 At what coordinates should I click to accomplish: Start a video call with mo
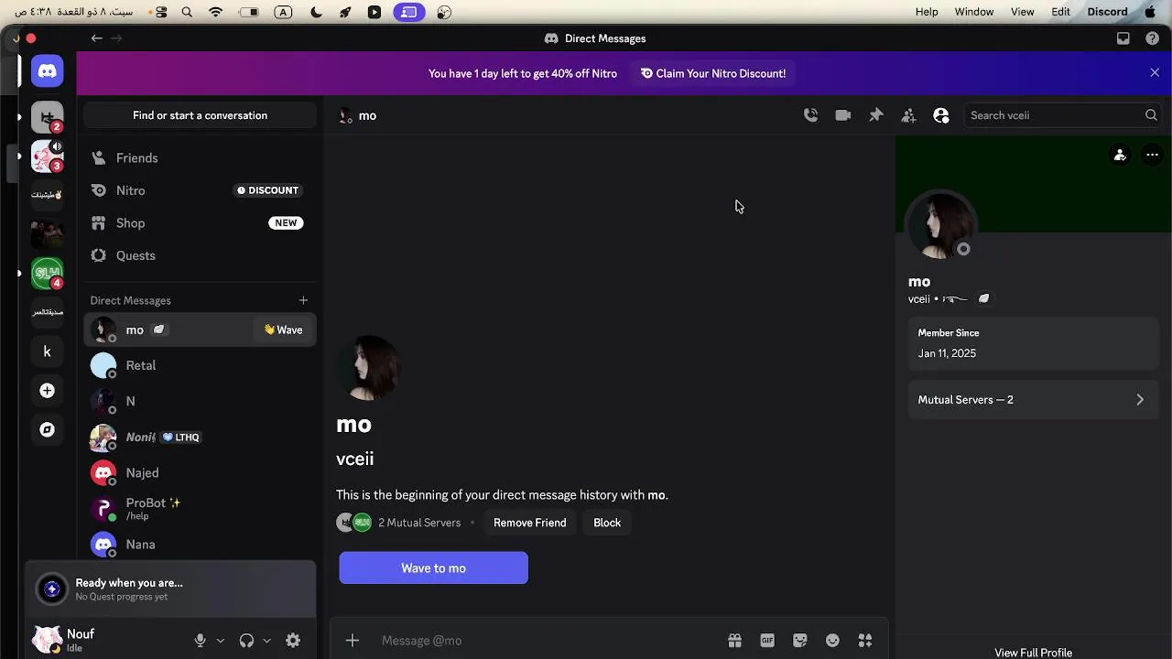pyautogui.click(x=843, y=115)
